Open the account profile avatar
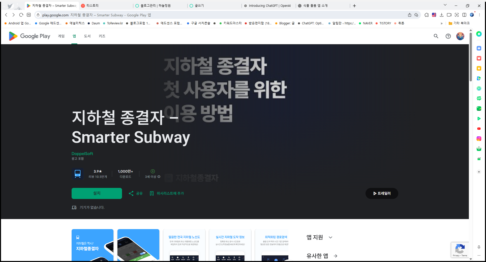 (460, 36)
